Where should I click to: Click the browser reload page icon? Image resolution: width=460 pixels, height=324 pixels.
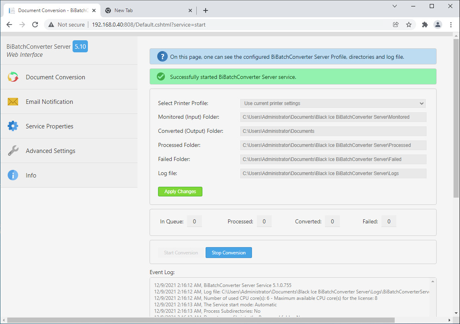[x=35, y=25]
